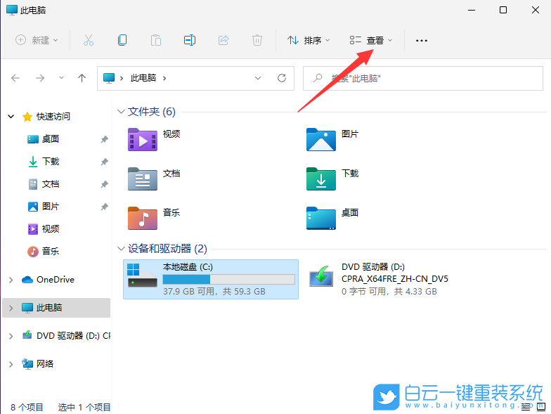Open the 下载 folder in main pane
The width and height of the screenshot is (551, 414).
[320, 179]
